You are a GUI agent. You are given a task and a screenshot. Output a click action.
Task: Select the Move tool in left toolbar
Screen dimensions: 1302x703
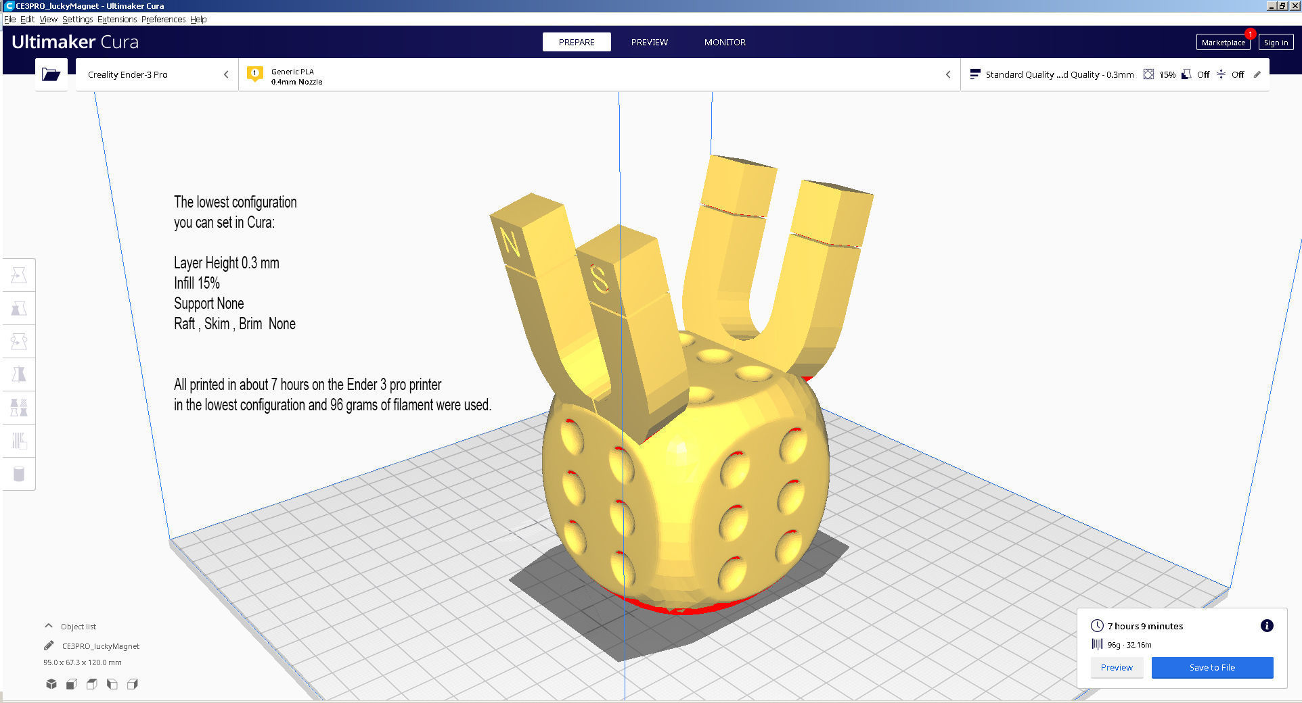[x=19, y=275]
